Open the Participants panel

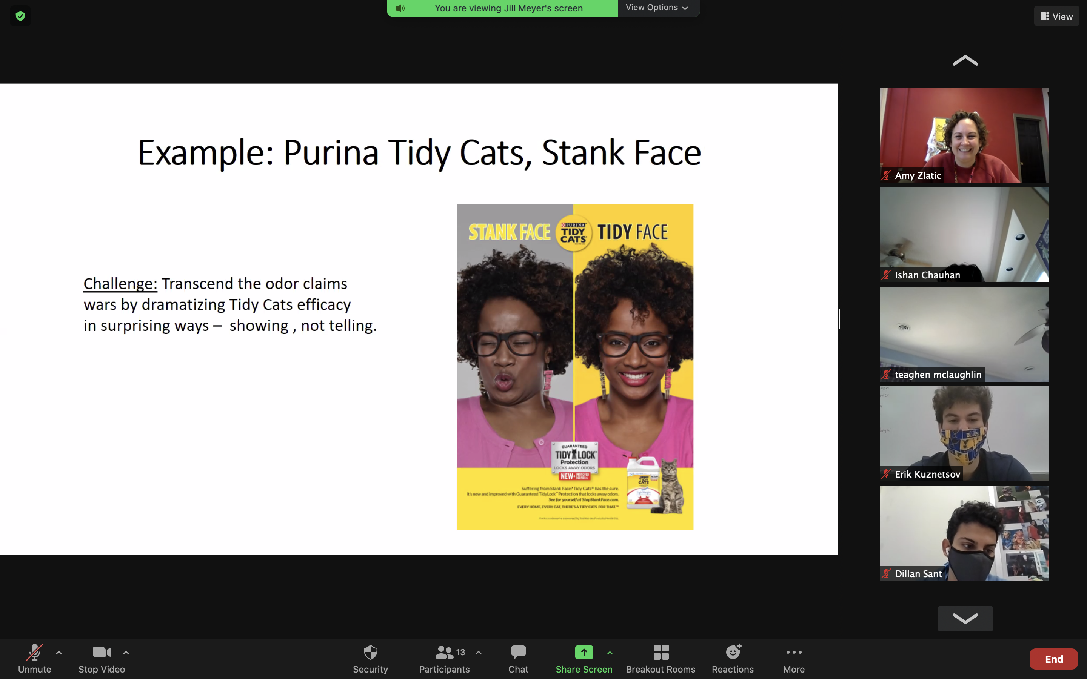444,658
